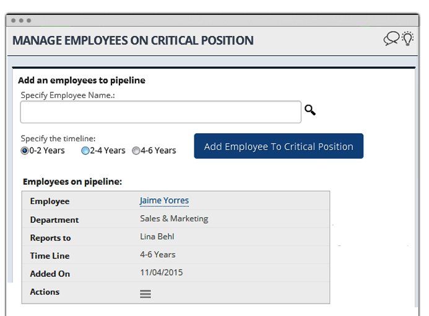The height and width of the screenshot is (316, 429).
Task: Select the 2-4 Years radio button
Action: coord(85,151)
